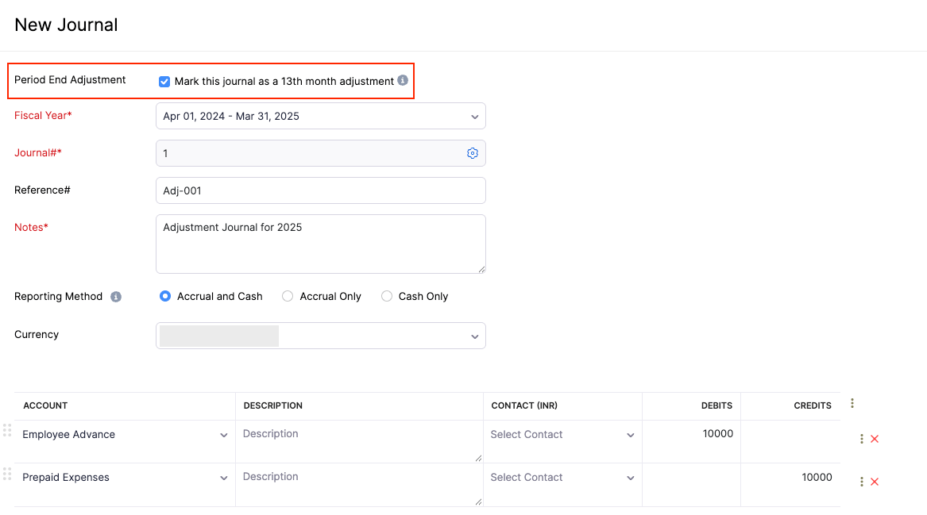Click the Reporting Method info icon
Screen dimensions: 927x515
click(x=116, y=297)
